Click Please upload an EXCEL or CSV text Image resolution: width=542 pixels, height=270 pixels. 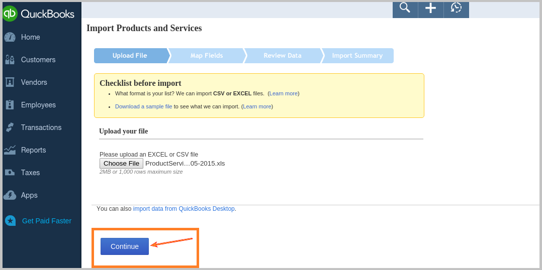(x=149, y=155)
